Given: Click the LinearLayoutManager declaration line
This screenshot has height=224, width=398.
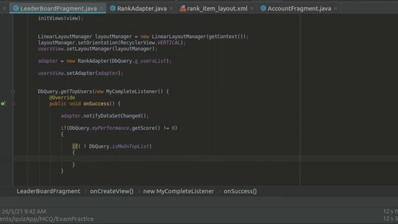Looking at the screenshot, I should 143,37.
